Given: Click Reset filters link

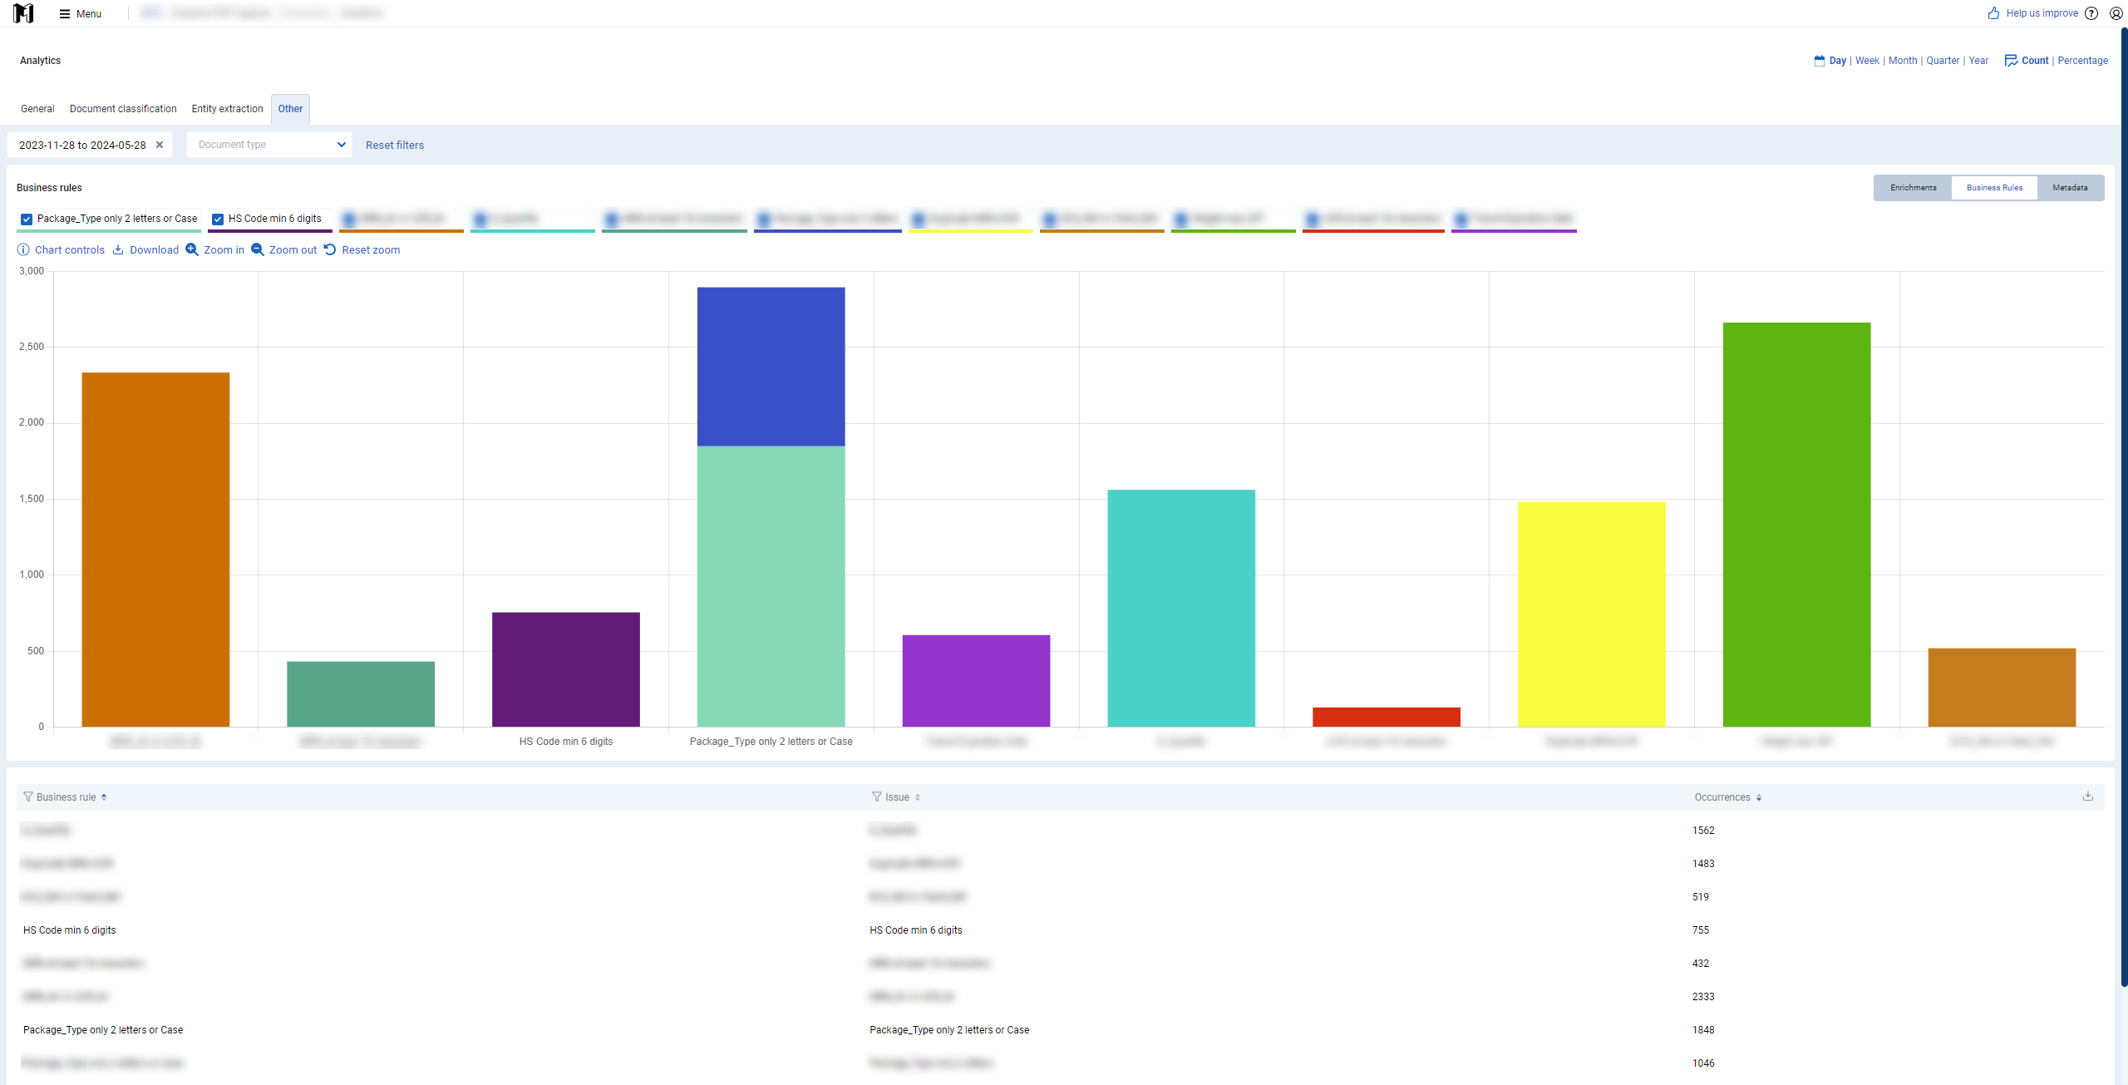Looking at the screenshot, I should coord(395,145).
